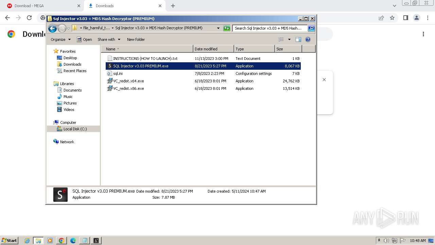Image resolution: width=435 pixels, height=245 pixels.
Task: Open the Share with menu
Action: 109,39
